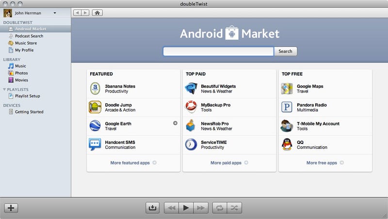Click the 'Multimedia' category text
Viewport: 388px width, 219px height.
307,110
